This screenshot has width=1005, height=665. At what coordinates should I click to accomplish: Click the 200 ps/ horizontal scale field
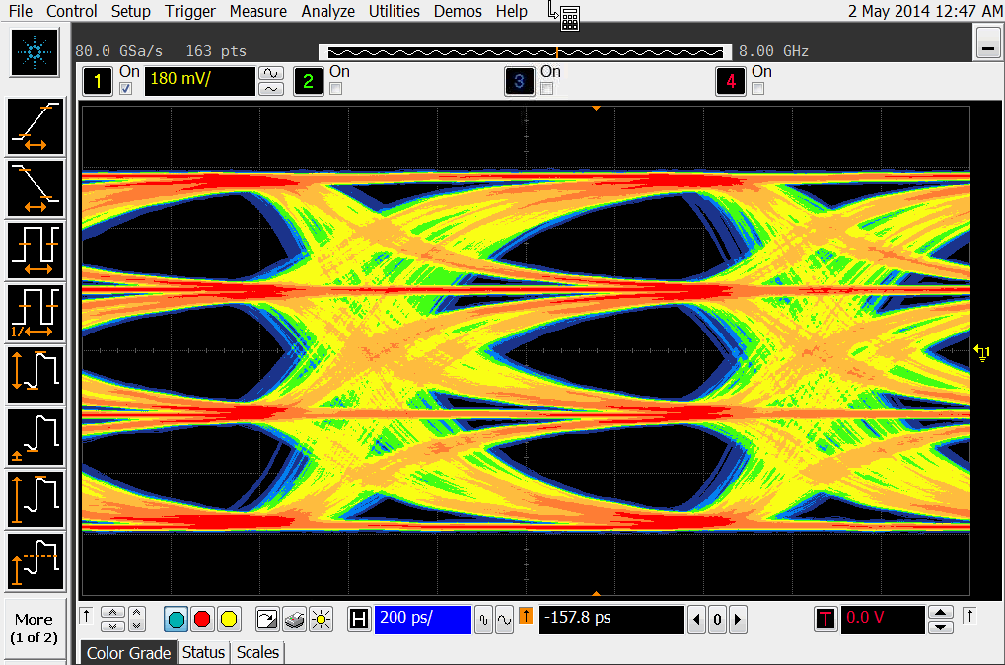(x=422, y=619)
